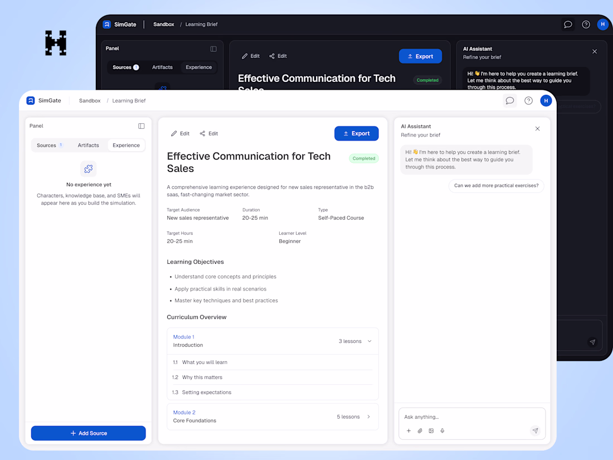Close the AI Assistant panel in light window

point(538,129)
